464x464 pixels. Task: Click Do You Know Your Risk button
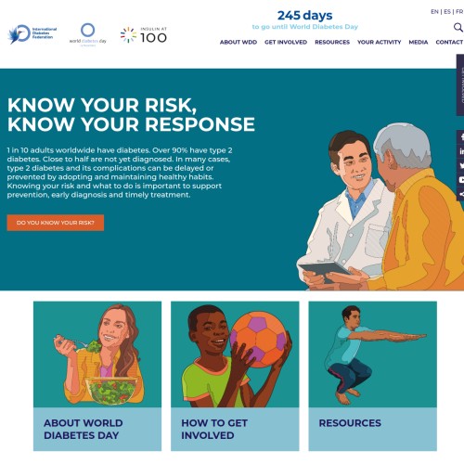pos(56,223)
